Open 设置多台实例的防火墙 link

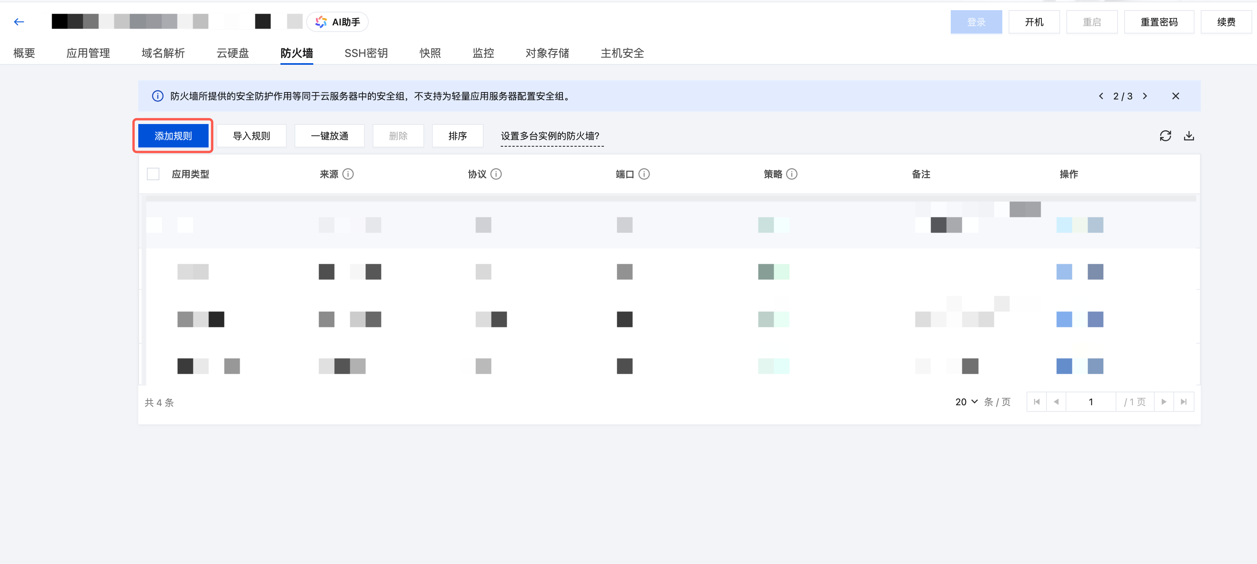[550, 136]
